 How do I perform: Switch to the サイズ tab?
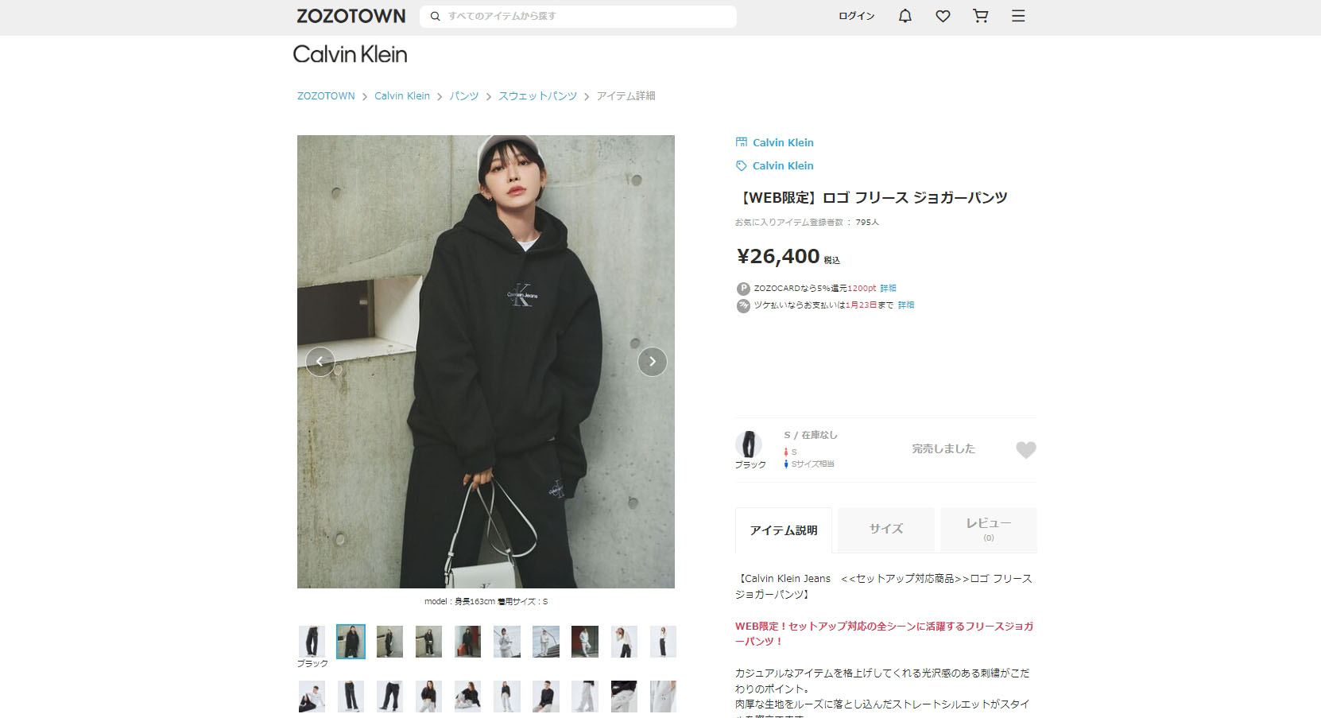(886, 529)
